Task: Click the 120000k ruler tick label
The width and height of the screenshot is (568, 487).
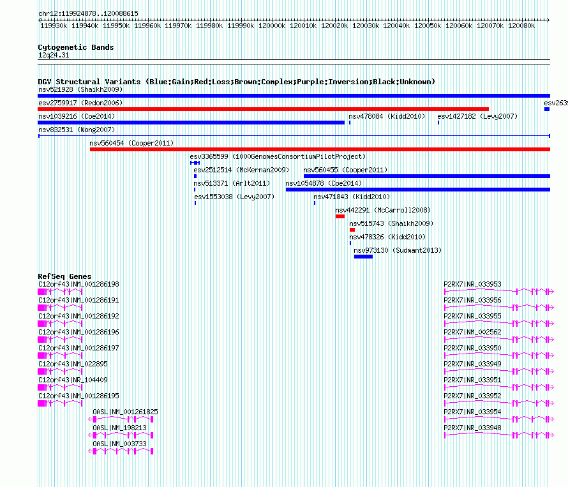Action: point(272,26)
